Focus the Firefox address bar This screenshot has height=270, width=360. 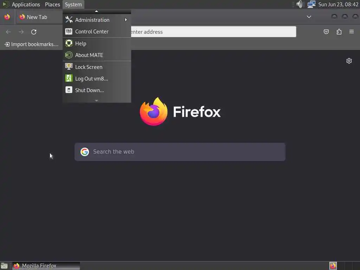213,32
